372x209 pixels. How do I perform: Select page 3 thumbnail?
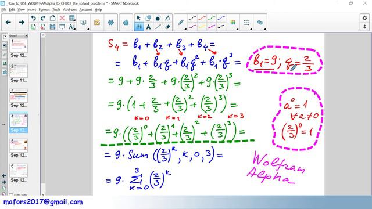(19, 96)
